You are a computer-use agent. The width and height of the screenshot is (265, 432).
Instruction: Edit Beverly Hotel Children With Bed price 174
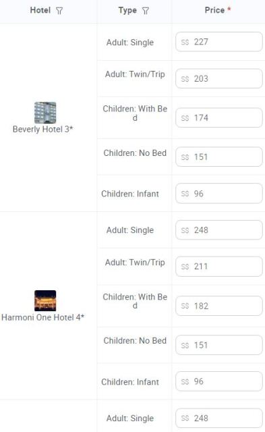point(219,117)
